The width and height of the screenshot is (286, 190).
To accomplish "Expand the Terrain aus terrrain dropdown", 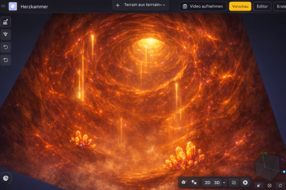I will click(x=164, y=5).
